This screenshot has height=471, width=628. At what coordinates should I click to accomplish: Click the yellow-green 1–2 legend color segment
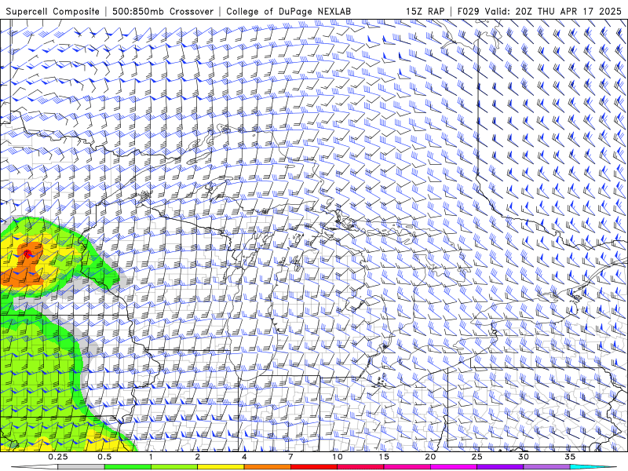point(174,467)
